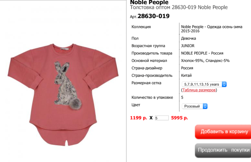This screenshot has height=162, width=251.
Task: Click the total price 5995 р.
Action: (x=179, y=118)
